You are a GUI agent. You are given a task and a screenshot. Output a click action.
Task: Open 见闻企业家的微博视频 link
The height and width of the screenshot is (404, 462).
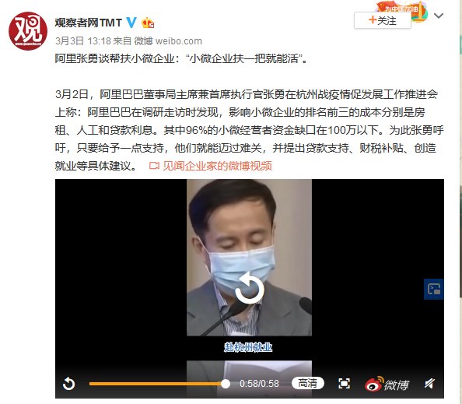[x=217, y=166]
